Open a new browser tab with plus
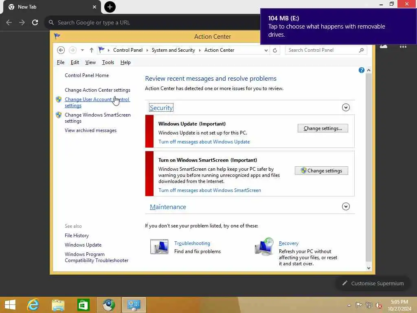This screenshot has height=313, width=417. 110,7
